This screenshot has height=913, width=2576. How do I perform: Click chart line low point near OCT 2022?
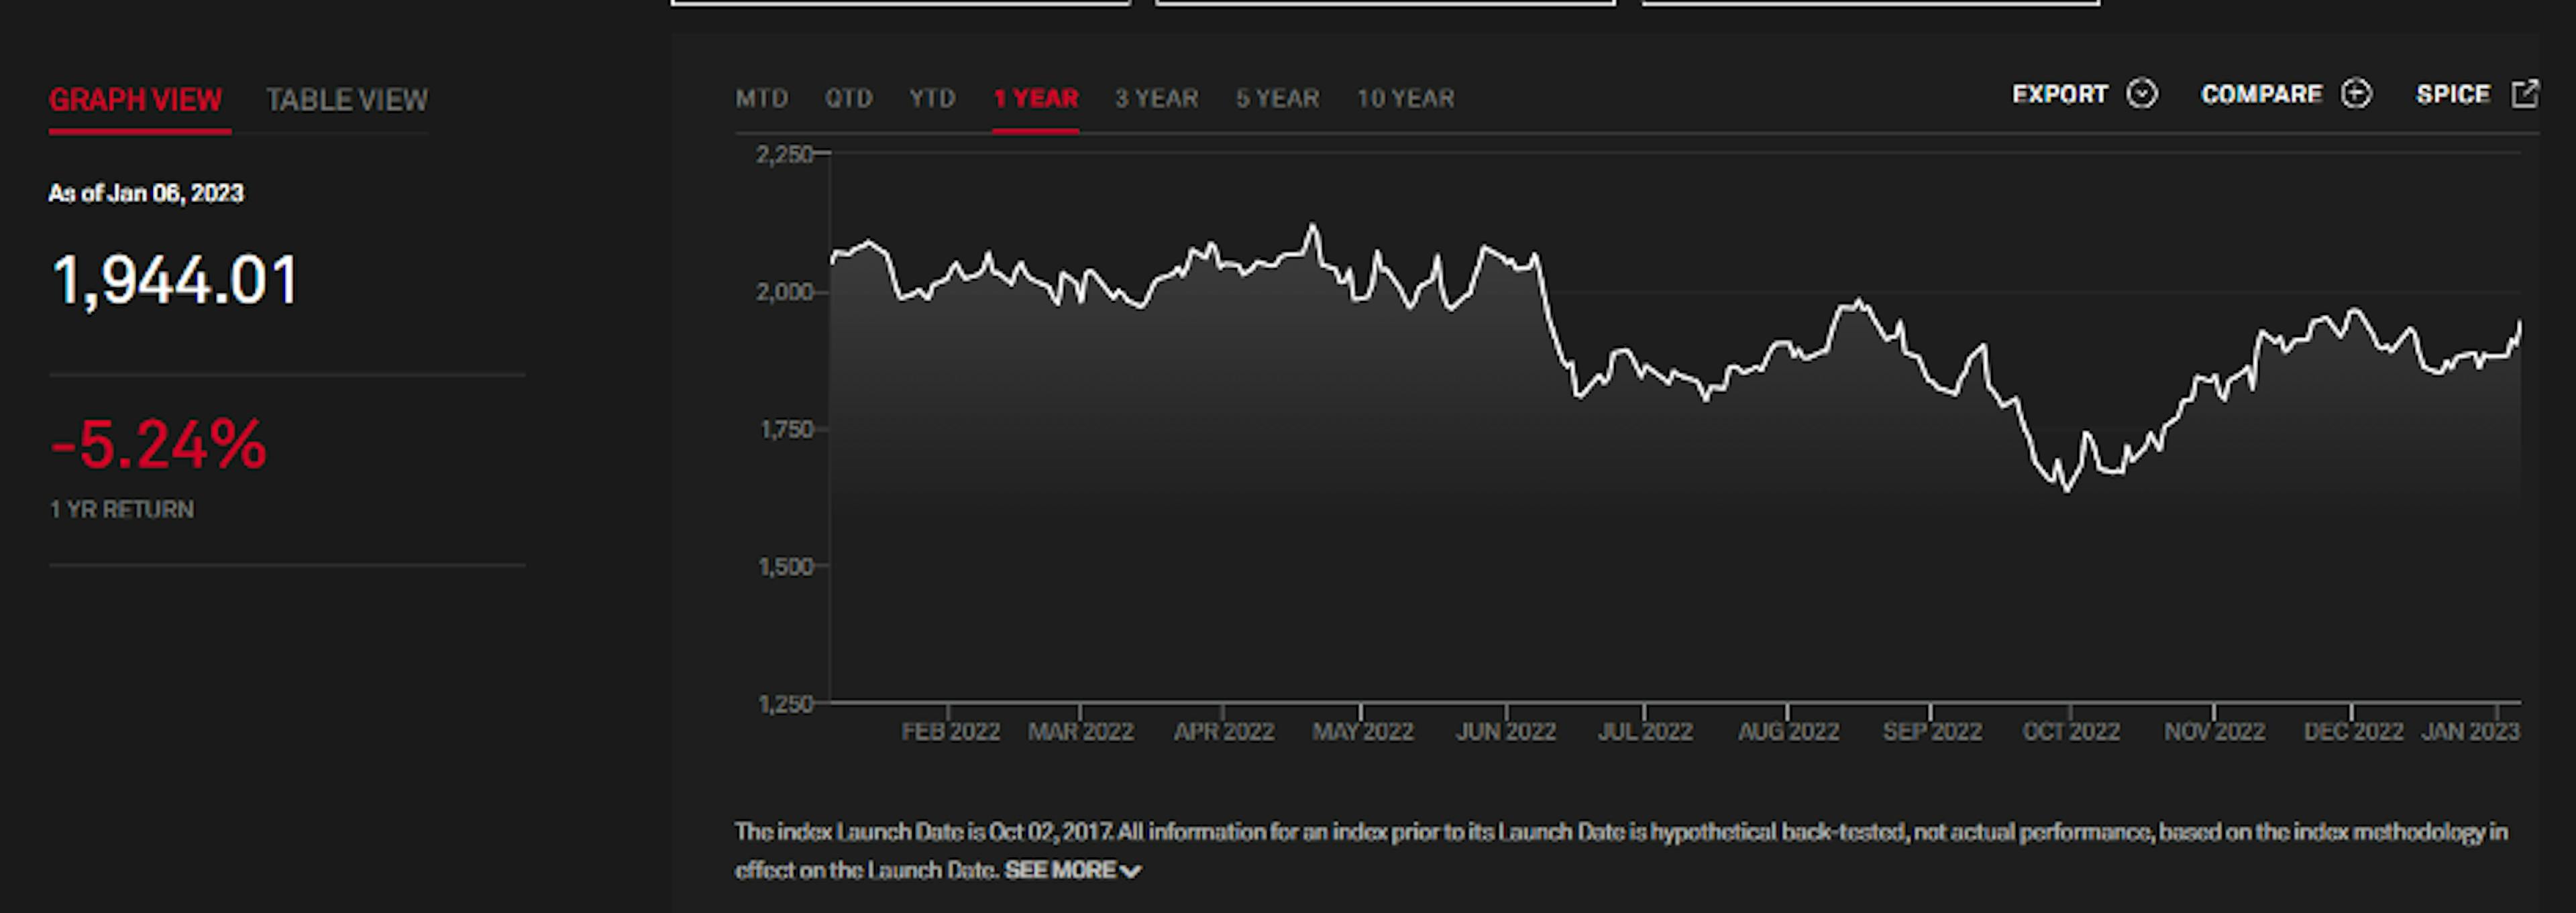coord(2067,489)
